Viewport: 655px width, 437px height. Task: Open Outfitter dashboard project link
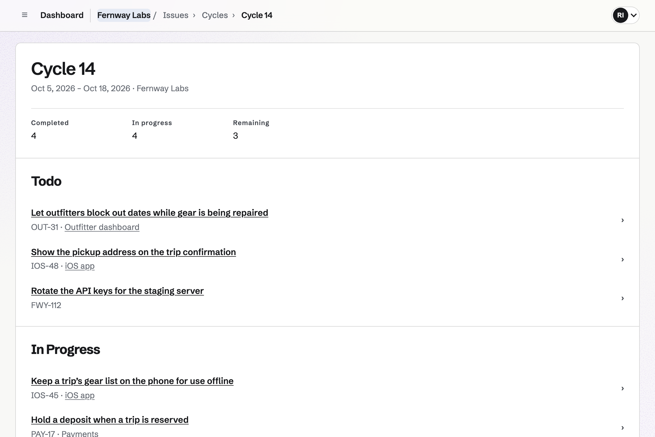point(102,227)
